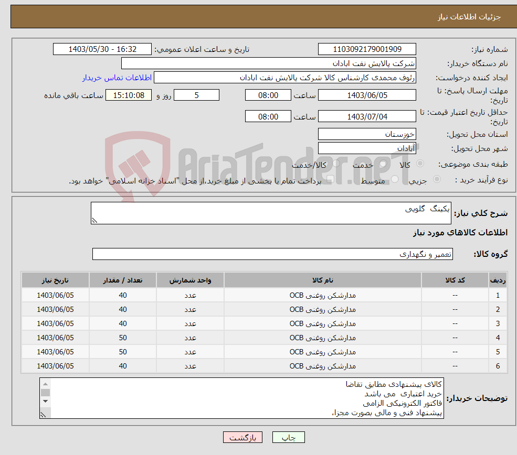This screenshot has height=455, width=517.
Task: Select the کالا/خدمت radio option
Action: tap(336, 164)
